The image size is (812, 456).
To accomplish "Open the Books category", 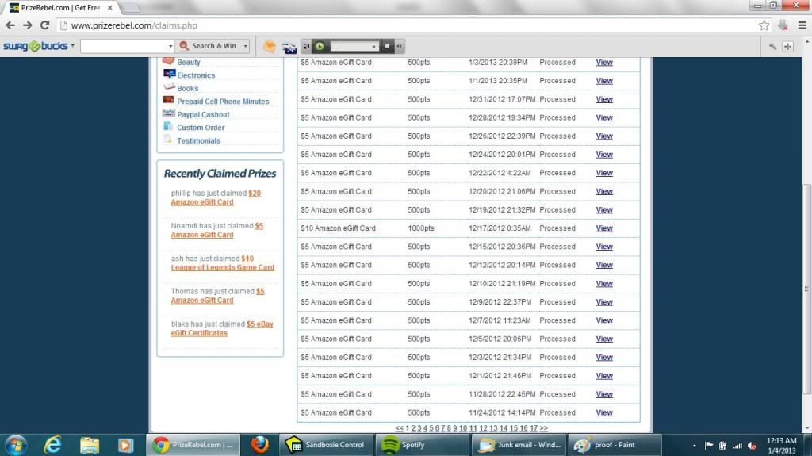I will click(187, 88).
